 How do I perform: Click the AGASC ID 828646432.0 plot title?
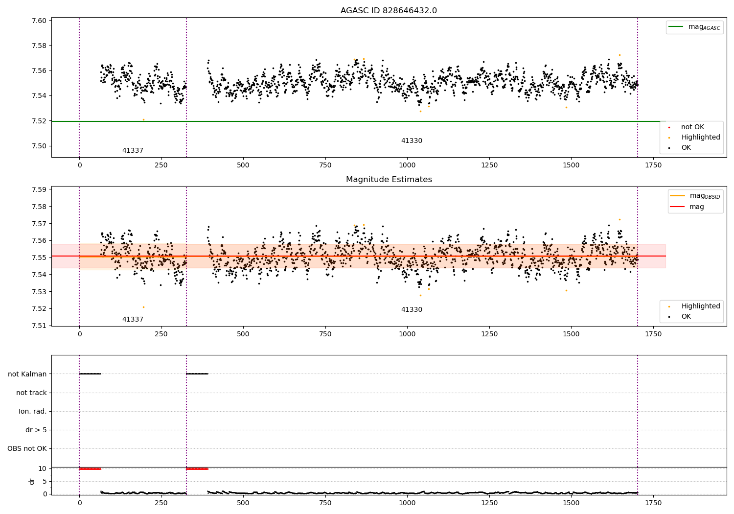coord(389,11)
